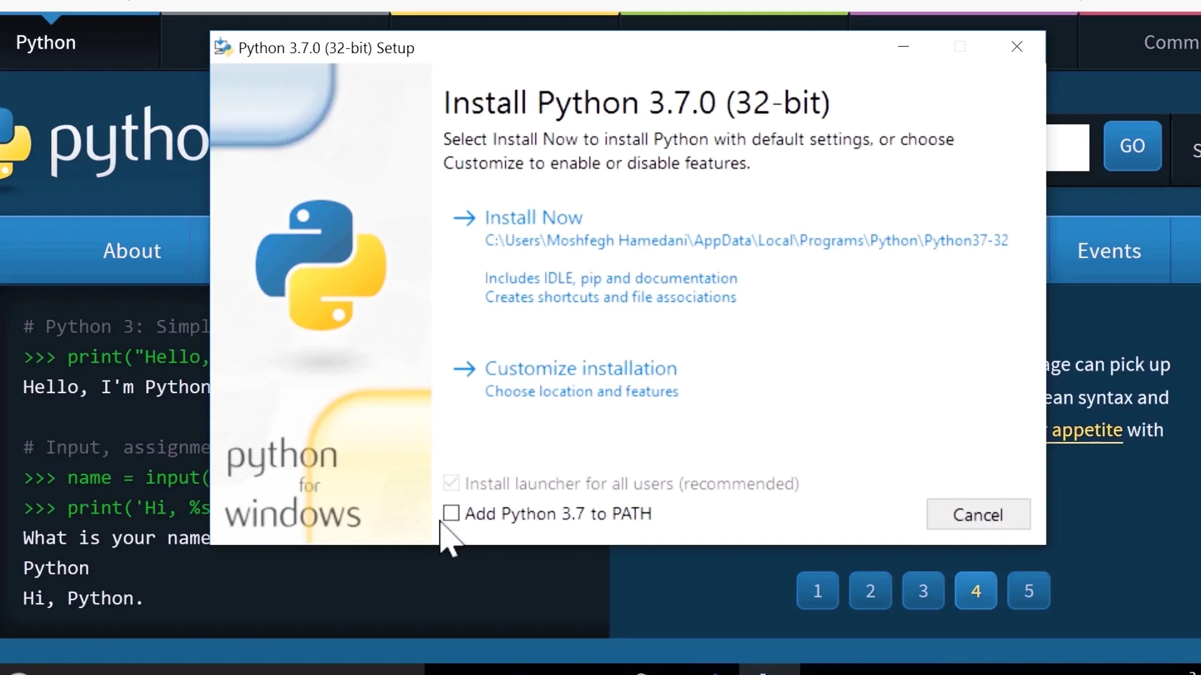Cancel the Python installation
The height and width of the screenshot is (675, 1201).
[x=978, y=514]
